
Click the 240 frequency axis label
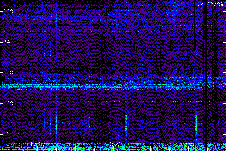[x=8, y=42]
